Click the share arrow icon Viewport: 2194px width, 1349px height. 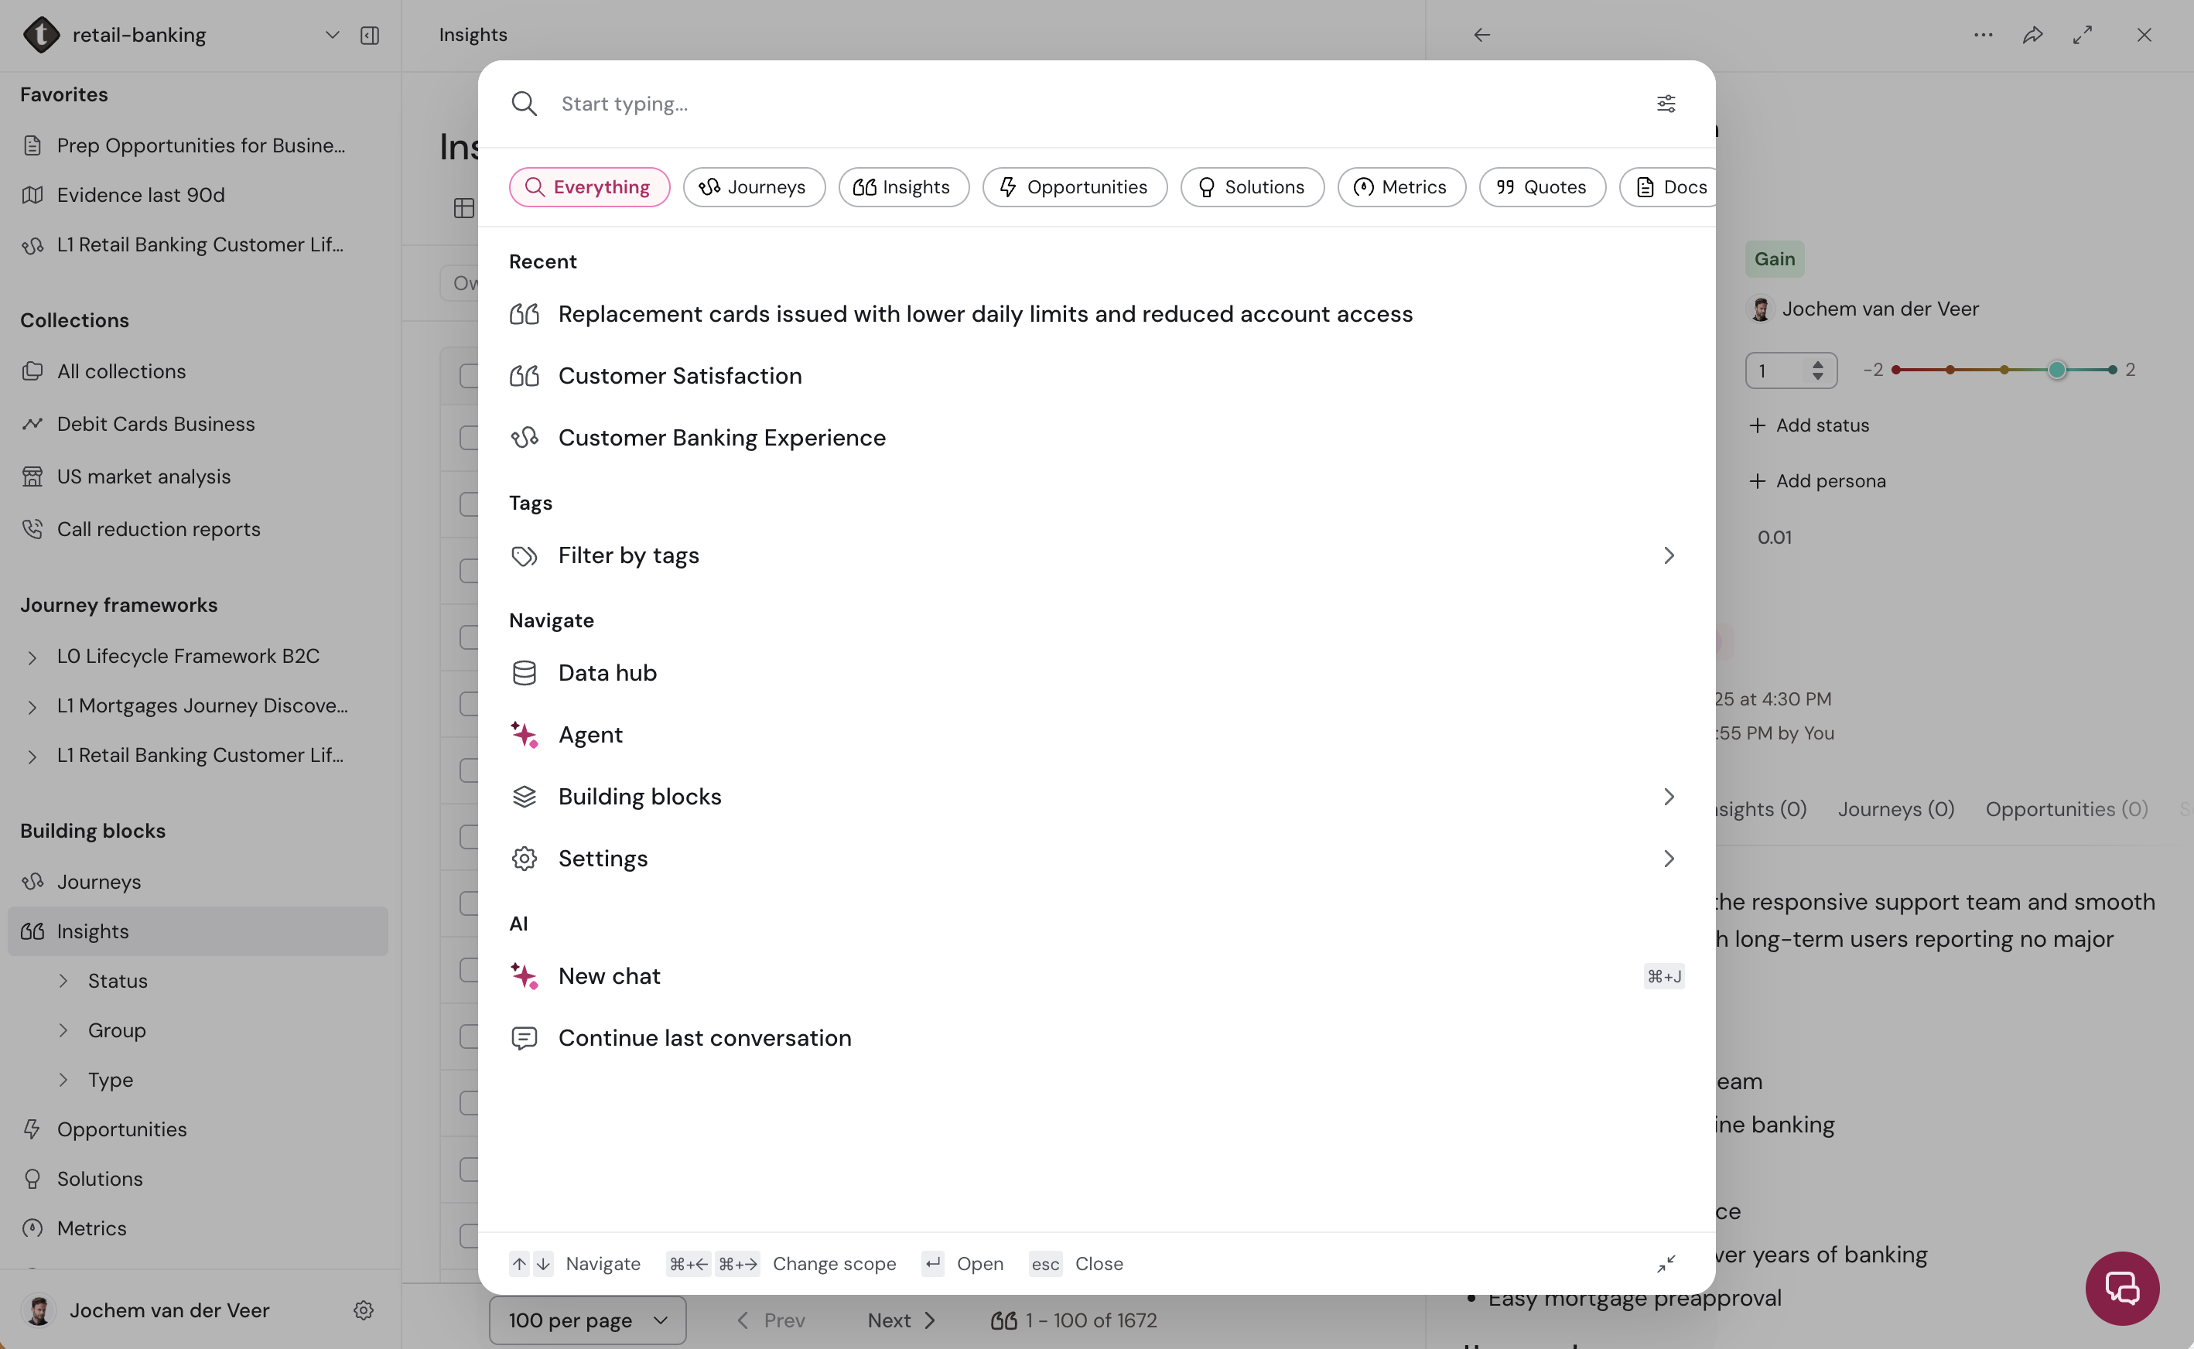[2032, 35]
